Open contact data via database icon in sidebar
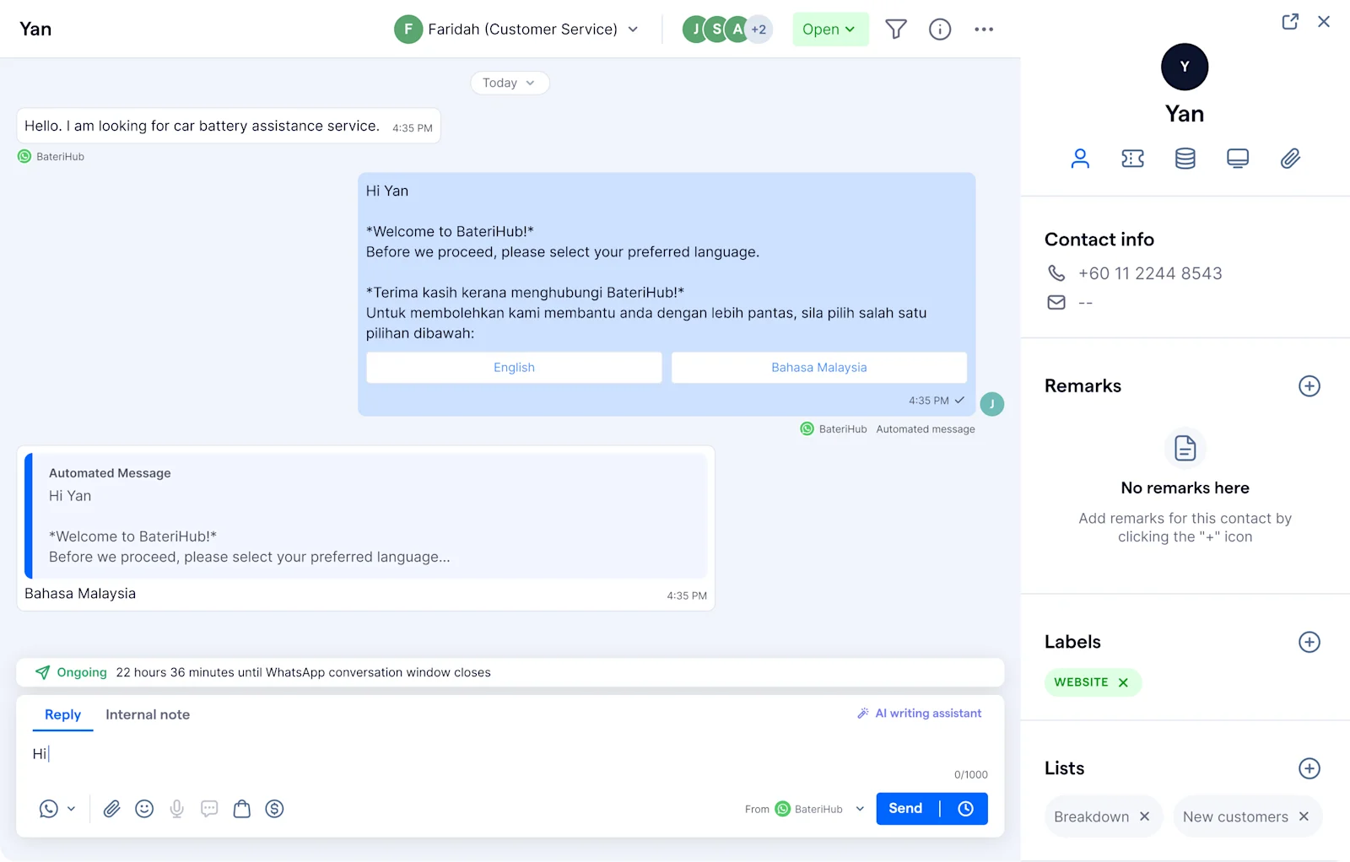 1185,158
